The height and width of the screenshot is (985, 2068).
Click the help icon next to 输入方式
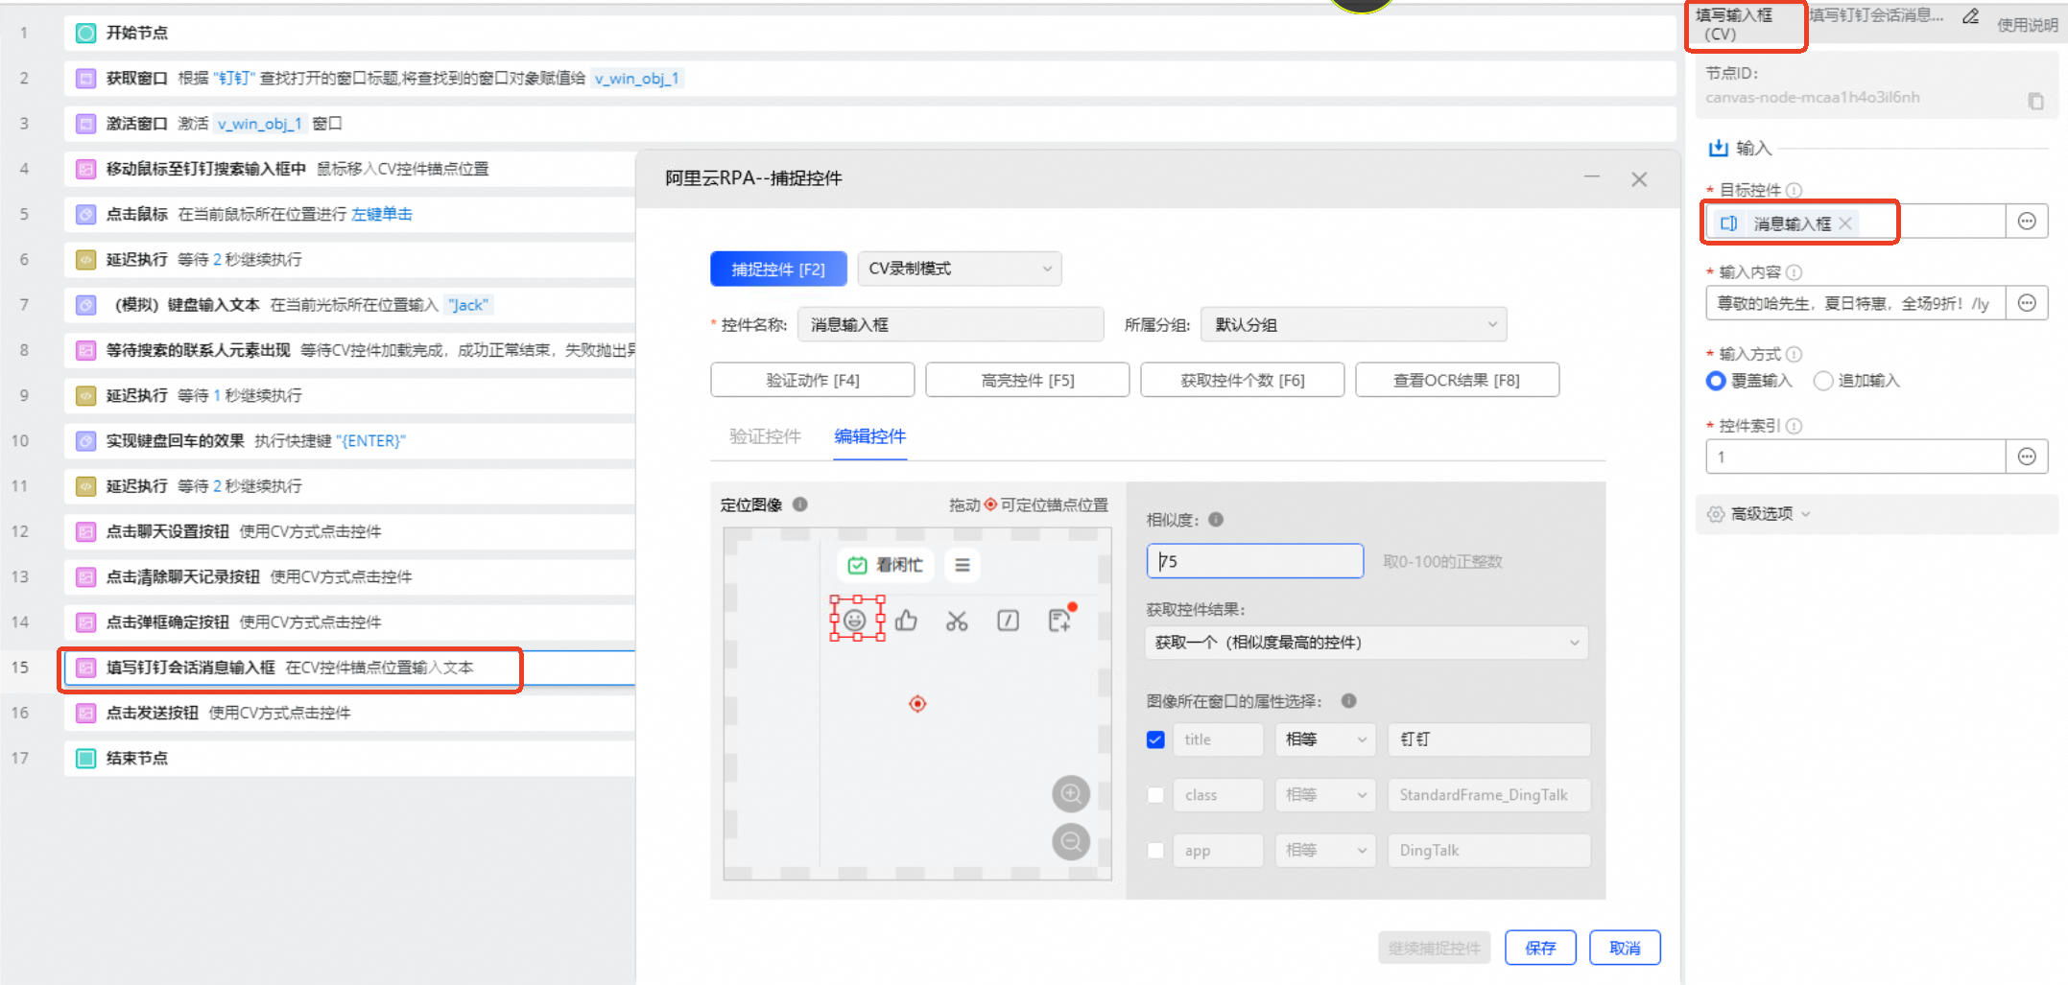(1794, 354)
